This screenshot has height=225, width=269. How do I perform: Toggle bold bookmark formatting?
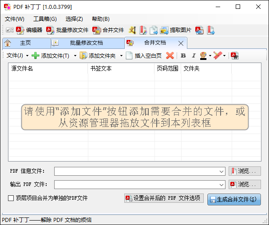183,55
